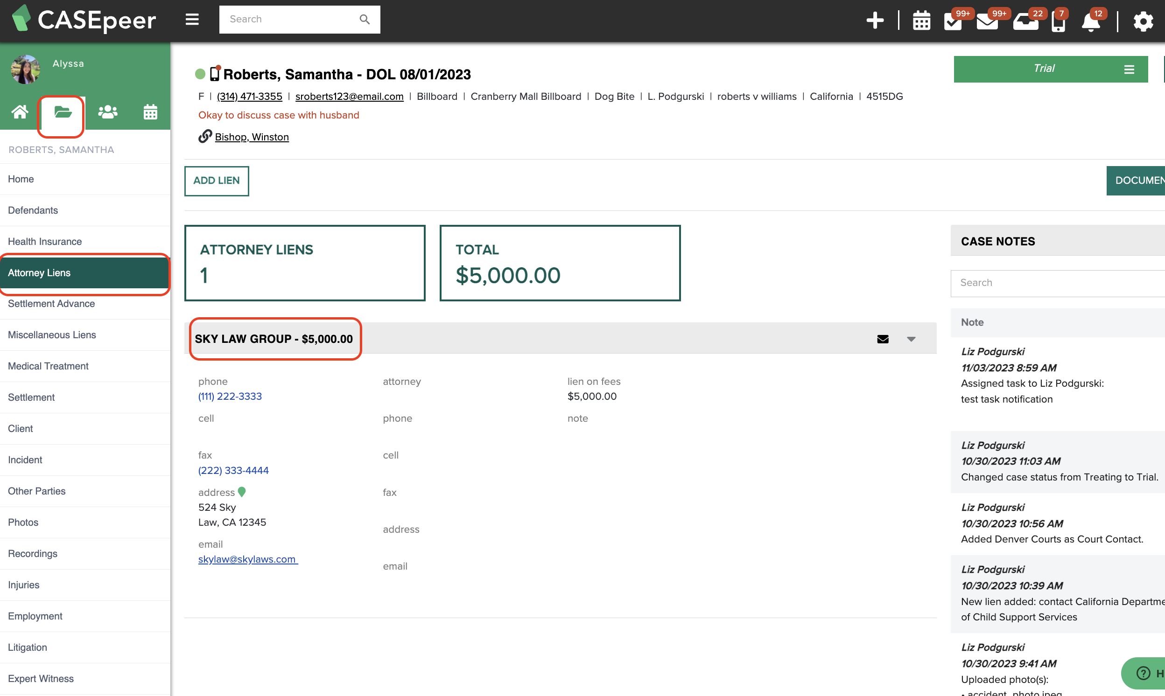Image resolution: width=1165 pixels, height=696 pixels.
Task: Click the green case status dot
Action: tap(200, 74)
